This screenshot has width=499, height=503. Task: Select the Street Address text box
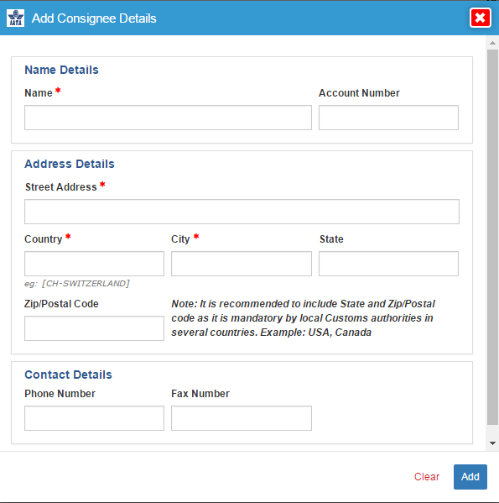pos(242,212)
